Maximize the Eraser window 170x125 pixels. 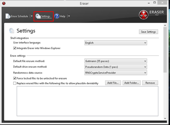click(x=155, y=3)
